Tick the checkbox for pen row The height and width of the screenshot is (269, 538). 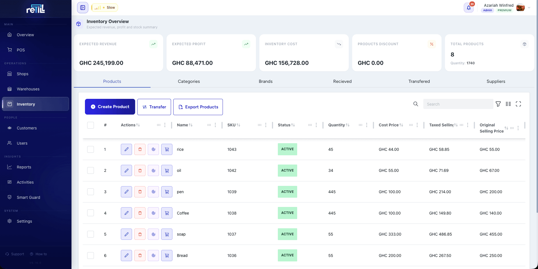91,192
